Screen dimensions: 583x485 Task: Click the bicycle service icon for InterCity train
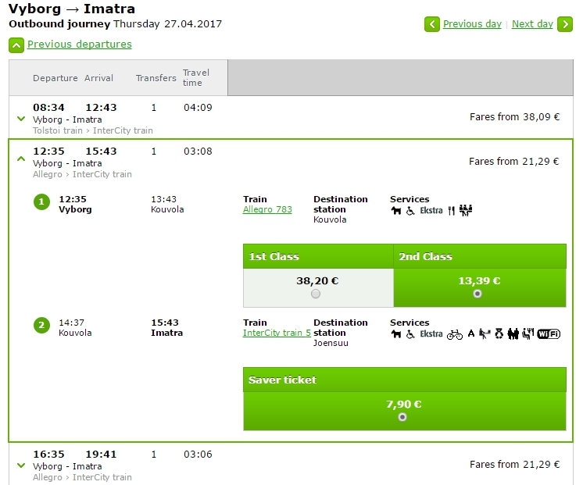click(454, 334)
